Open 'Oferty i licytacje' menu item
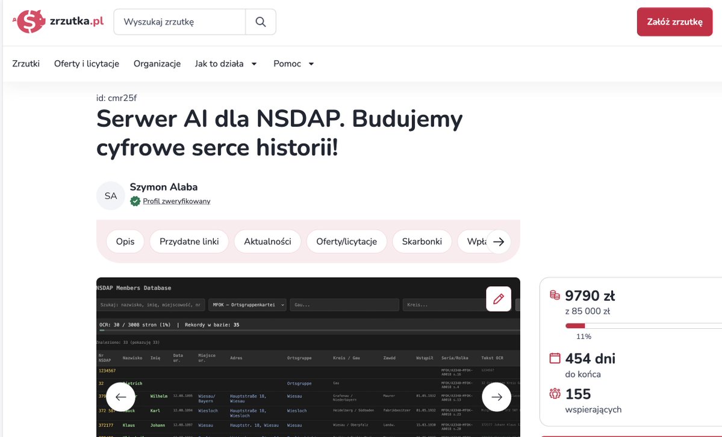Screen dimensions: 722x437 (87, 64)
